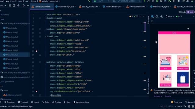Click the layout breadcrumb in navigation bar
The height and width of the screenshot is (109, 195).
coord(34,1)
